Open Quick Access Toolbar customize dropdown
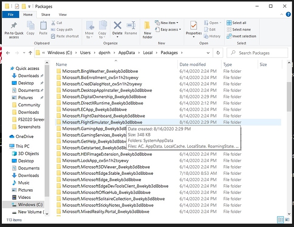The image size is (294, 227). pos(29,6)
